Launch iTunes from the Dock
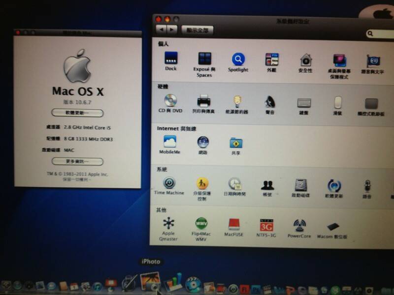The width and height of the screenshot is (394, 295). pos(97,286)
